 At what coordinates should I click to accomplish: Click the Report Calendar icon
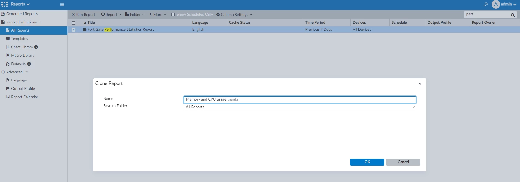pos(8,97)
